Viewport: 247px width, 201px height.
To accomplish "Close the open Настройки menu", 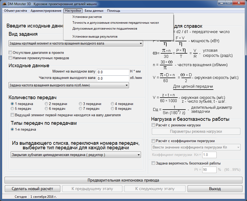I will 73,11.
